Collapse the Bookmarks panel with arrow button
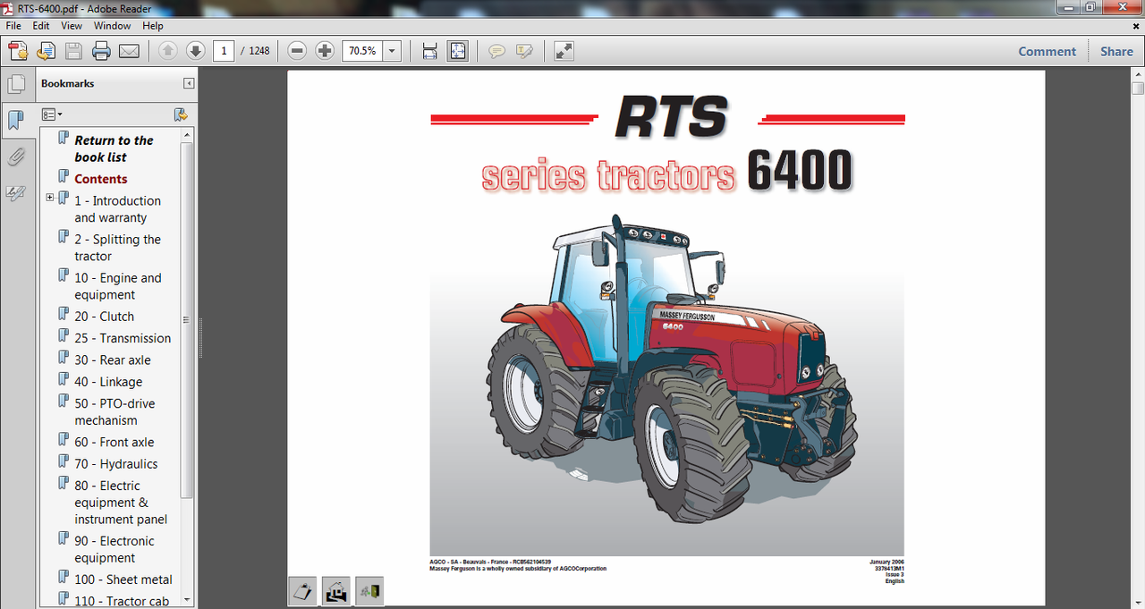 point(189,83)
